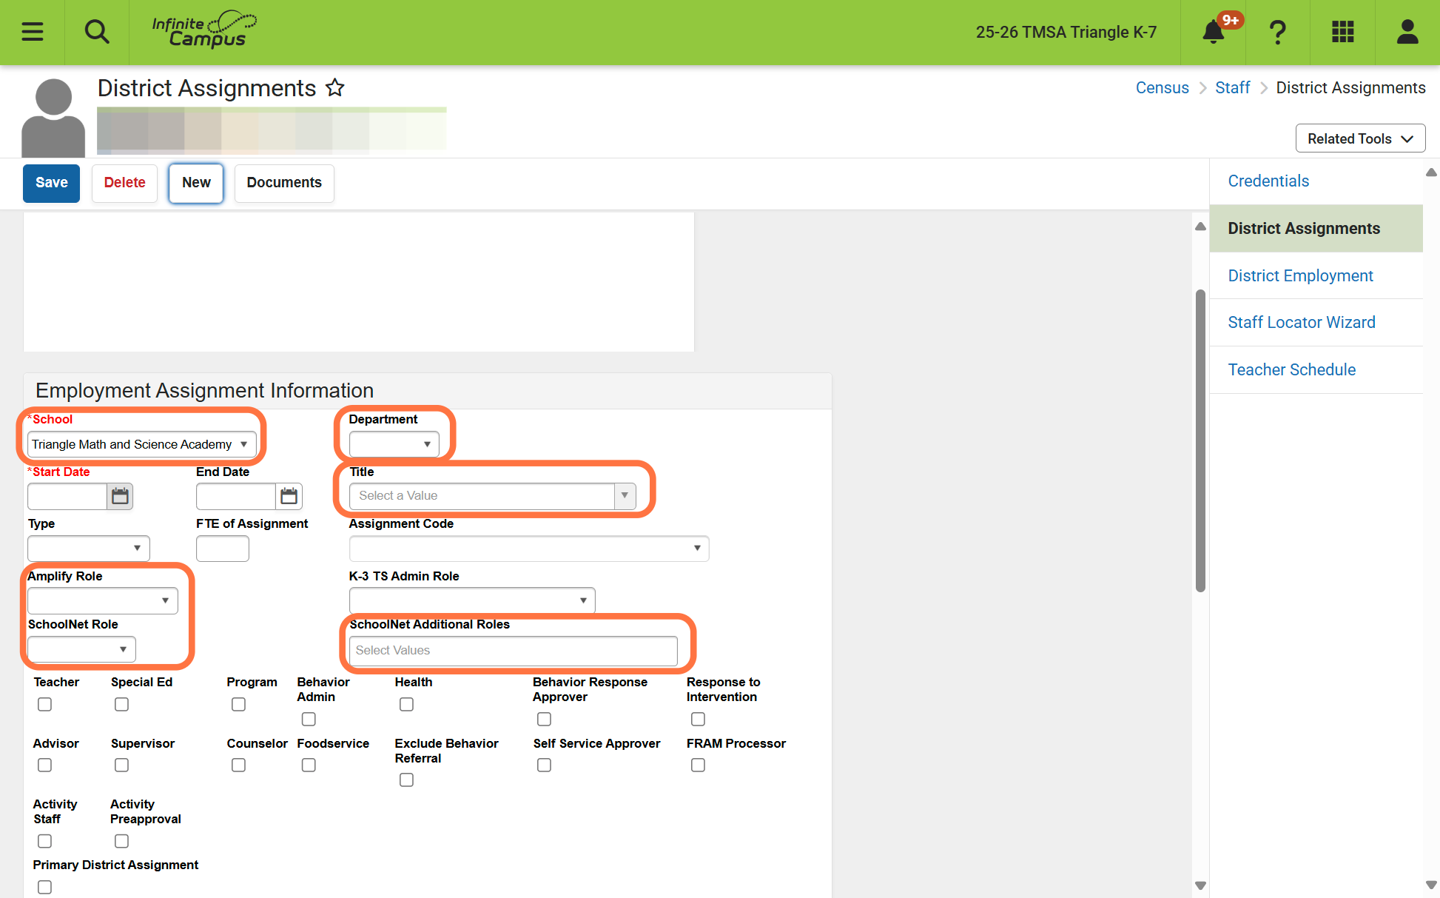The image size is (1440, 898).
Task: Expand the K-3 TS Admin Role dropdown
Action: 471,600
